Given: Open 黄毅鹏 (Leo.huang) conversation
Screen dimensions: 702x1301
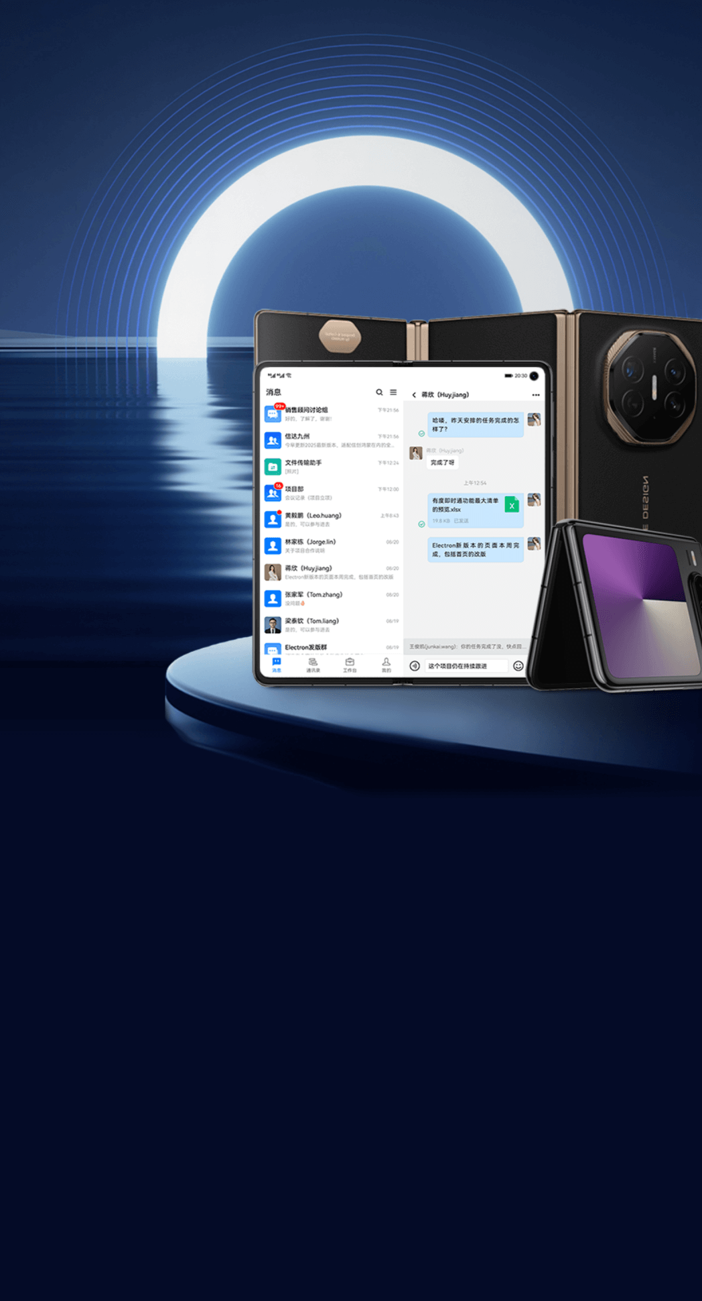Looking at the screenshot, I should point(332,520).
